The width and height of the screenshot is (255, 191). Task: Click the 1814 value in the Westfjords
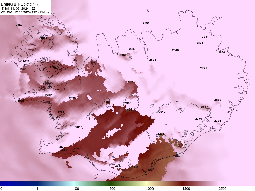pos(44,38)
